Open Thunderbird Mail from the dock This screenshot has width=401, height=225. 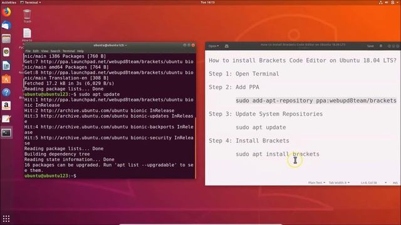[6, 25]
